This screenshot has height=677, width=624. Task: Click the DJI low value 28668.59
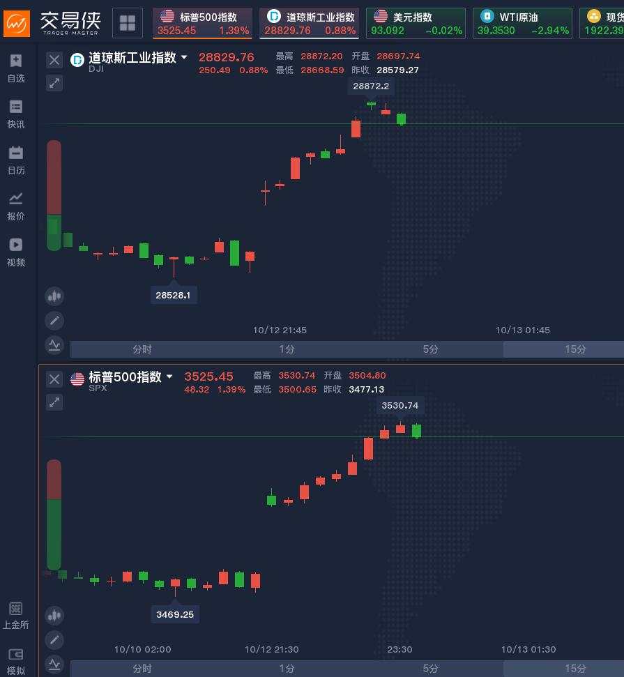(x=322, y=70)
